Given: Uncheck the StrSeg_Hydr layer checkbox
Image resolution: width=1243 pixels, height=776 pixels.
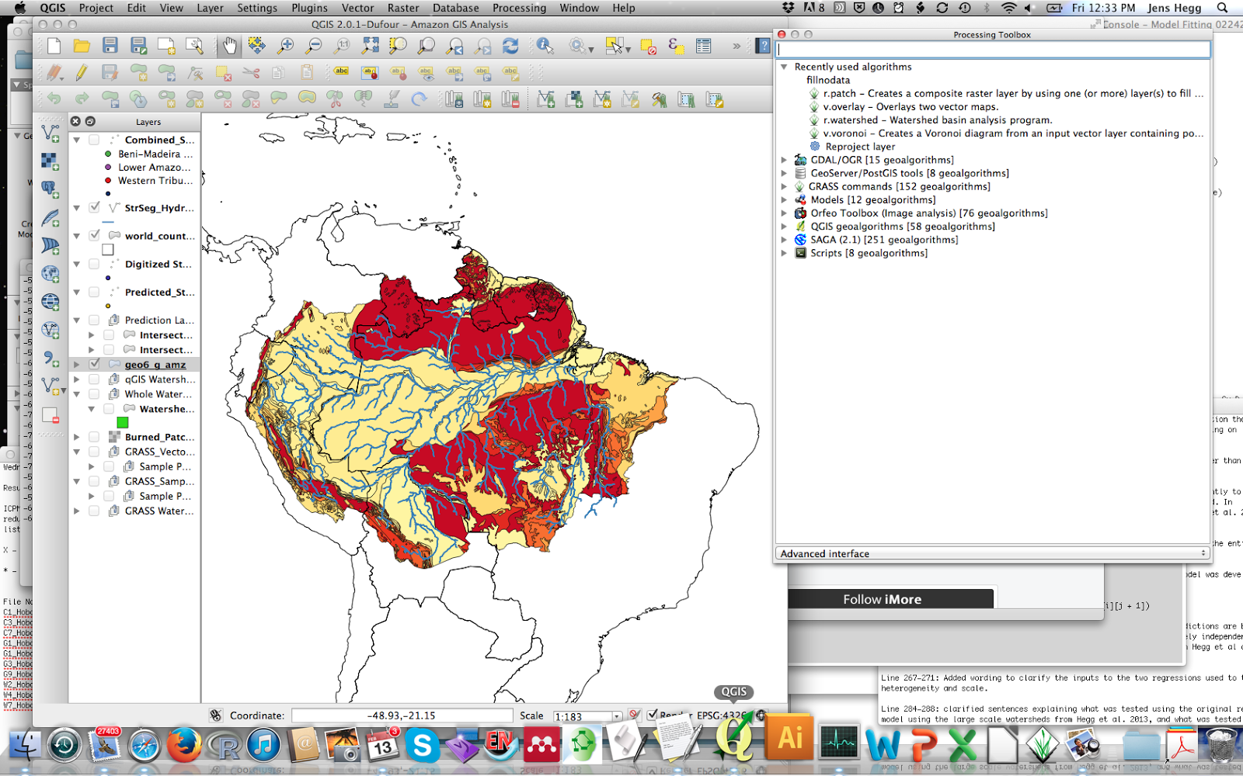Looking at the screenshot, I should click(x=94, y=207).
